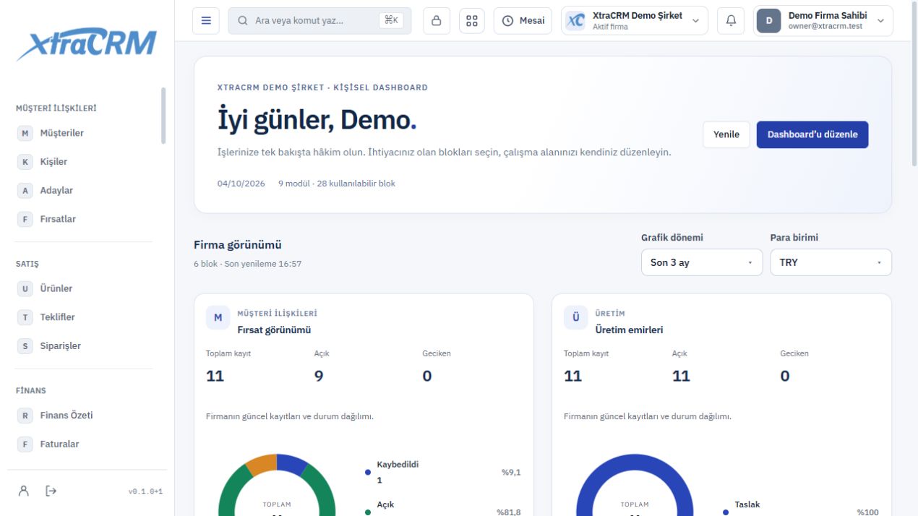Click the XtraCRM logo in sidebar
The width and height of the screenshot is (918, 516).
[x=87, y=46]
